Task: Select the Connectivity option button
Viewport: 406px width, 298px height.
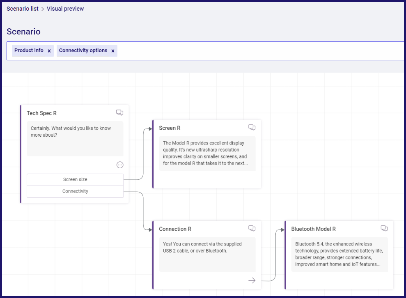Action: [x=75, y=191]
